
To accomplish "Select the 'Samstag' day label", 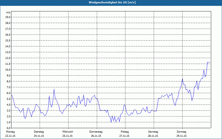I will pyautogui.click(x=153, y=132).
